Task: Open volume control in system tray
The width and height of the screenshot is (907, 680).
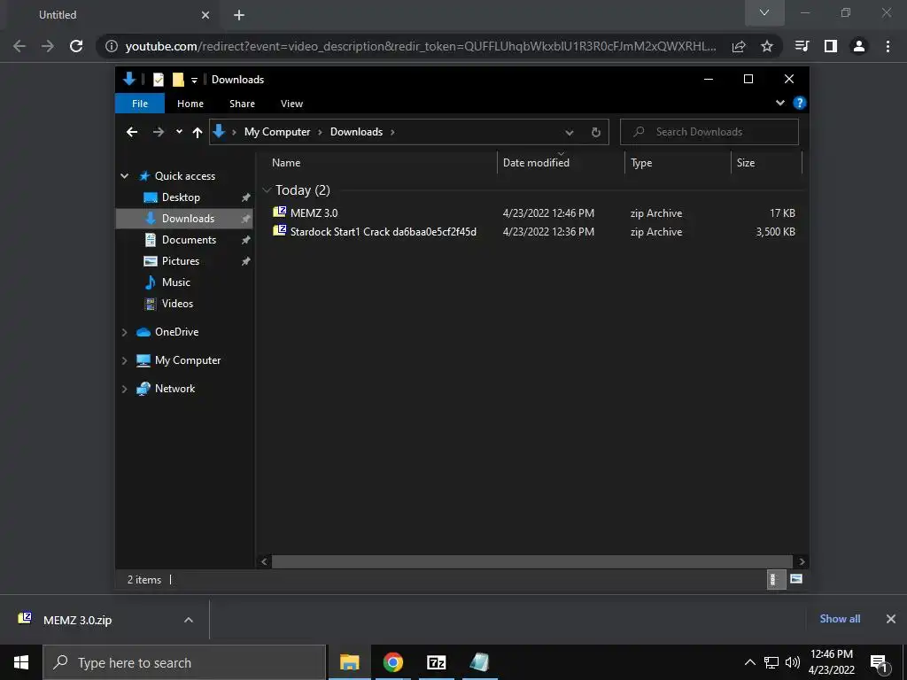Action: tap(793, 662)
